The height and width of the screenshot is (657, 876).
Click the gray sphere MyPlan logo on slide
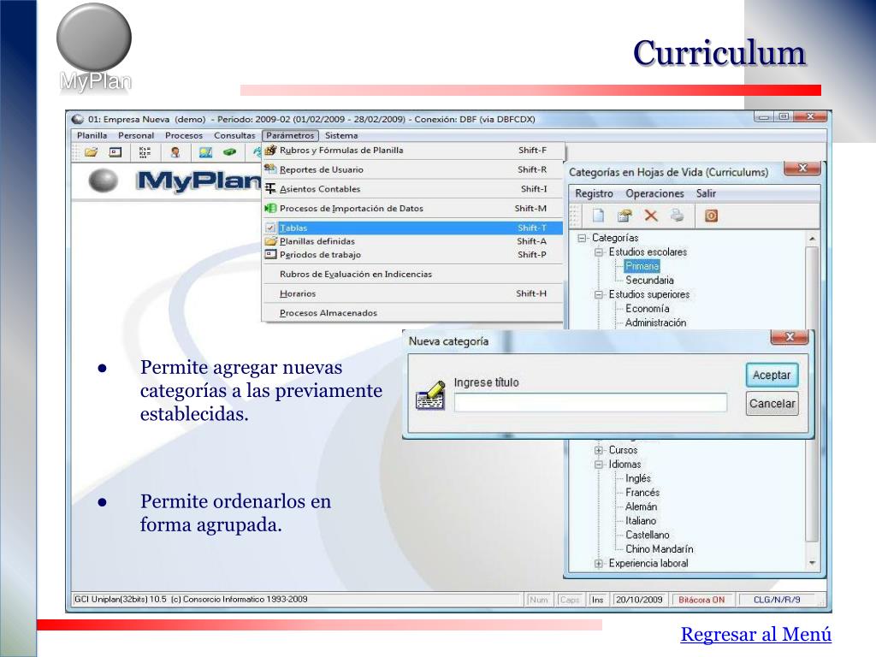coord(94,38)
